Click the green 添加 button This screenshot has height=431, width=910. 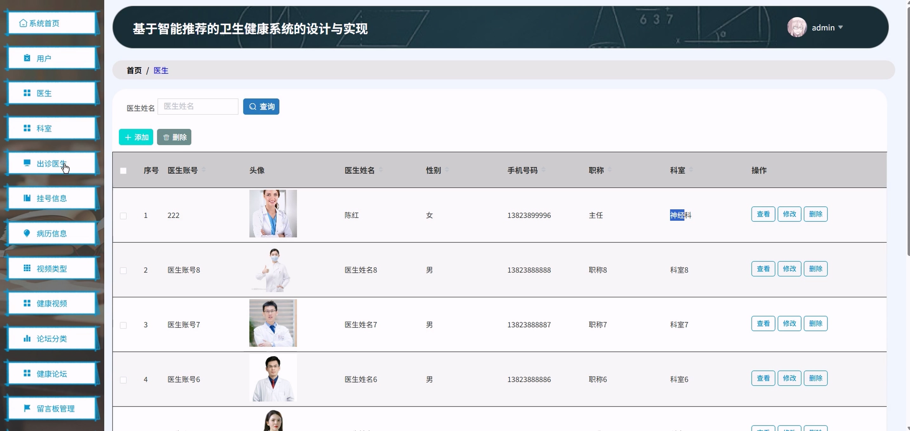(x=136, y=137)
